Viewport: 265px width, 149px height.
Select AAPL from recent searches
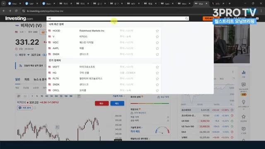tap(104, 48)
